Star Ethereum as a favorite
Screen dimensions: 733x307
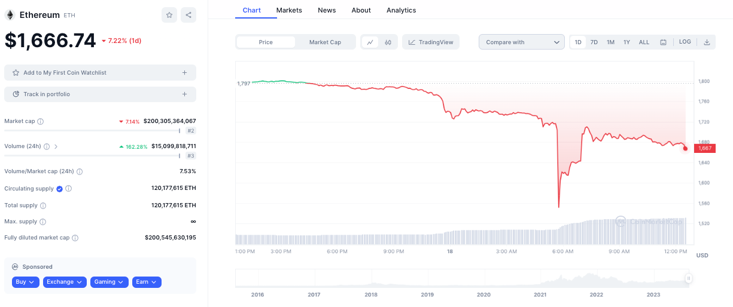(x=169, y=15)
